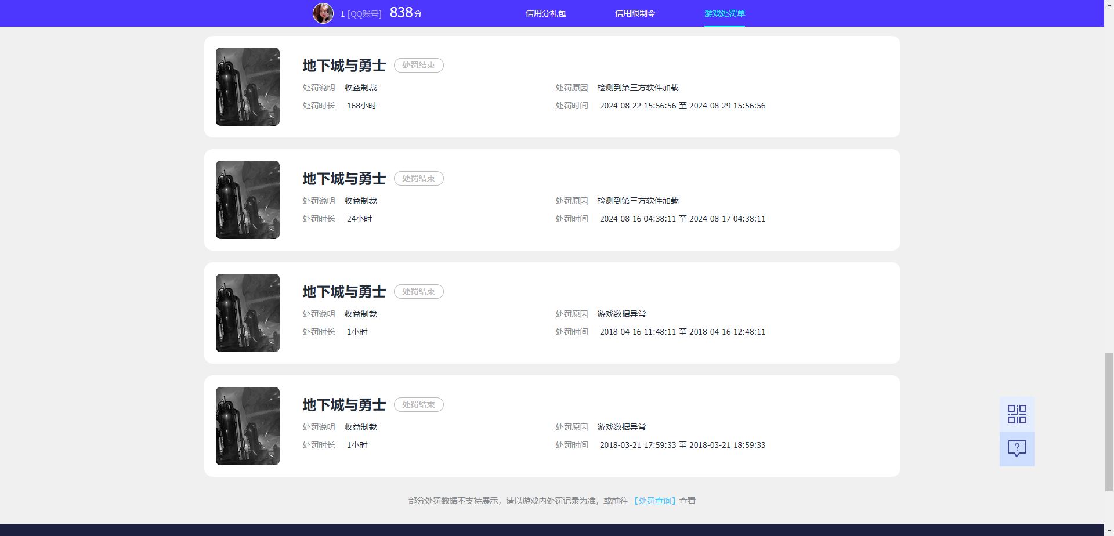Open the 【处罚查询】 link at the bottom
The width and height of the screenshot is (1114, 536).
[656, 500]
